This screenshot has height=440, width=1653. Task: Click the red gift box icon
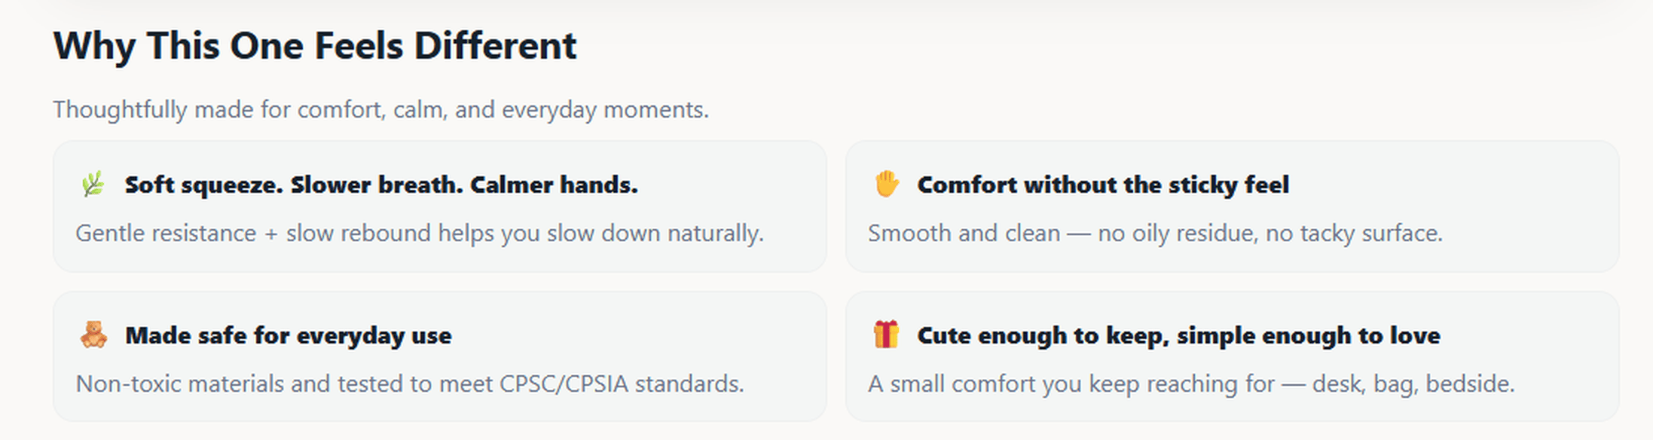click(887, 335)
